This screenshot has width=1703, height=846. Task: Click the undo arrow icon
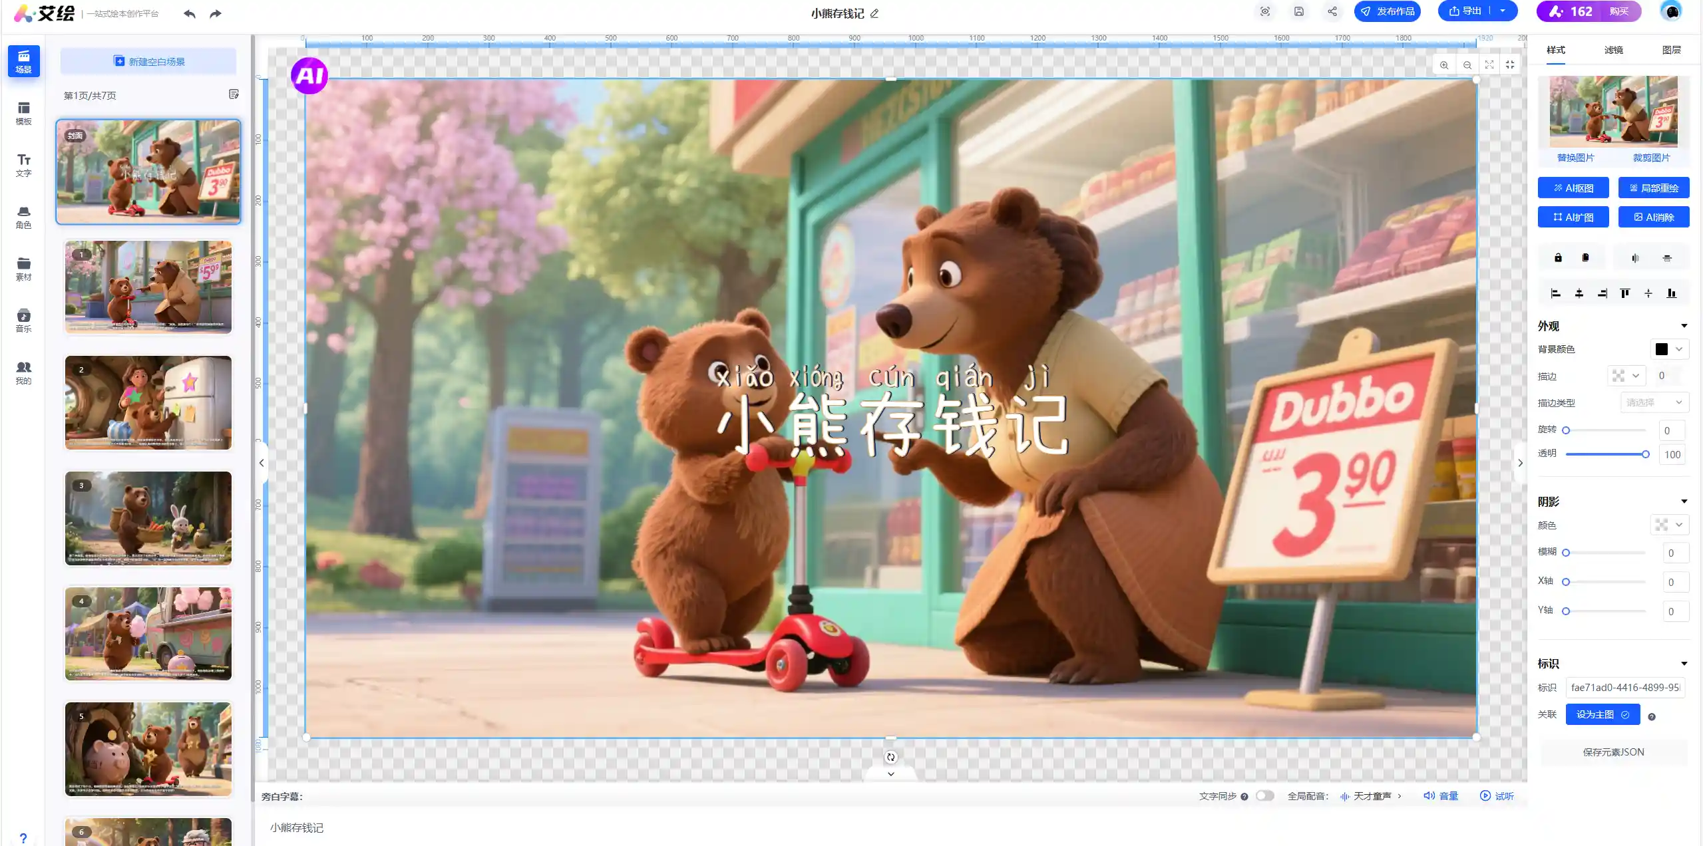point(190,14)
